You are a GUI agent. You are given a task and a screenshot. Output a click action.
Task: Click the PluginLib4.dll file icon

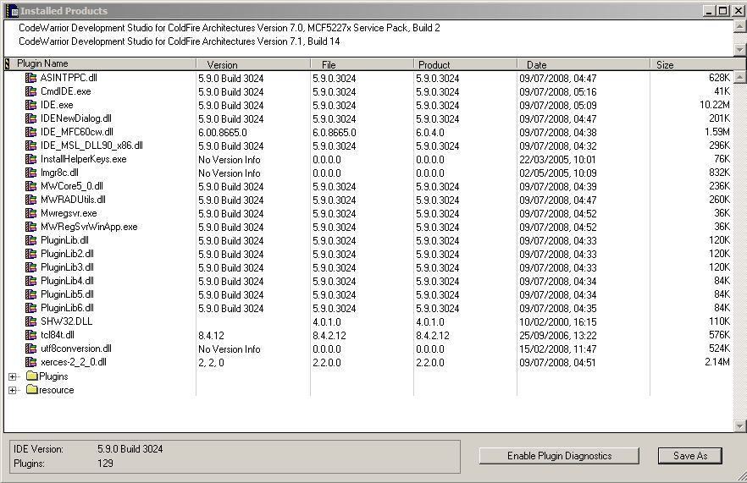pos(31,281)
